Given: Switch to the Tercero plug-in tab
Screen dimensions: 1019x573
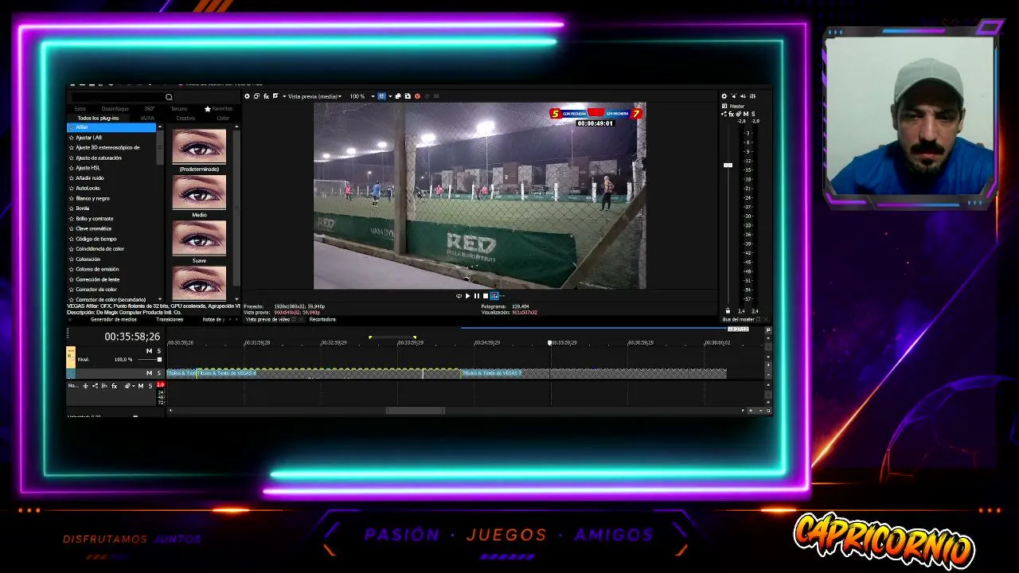Looking at the screenshot, I should click(x=179, y=109).
